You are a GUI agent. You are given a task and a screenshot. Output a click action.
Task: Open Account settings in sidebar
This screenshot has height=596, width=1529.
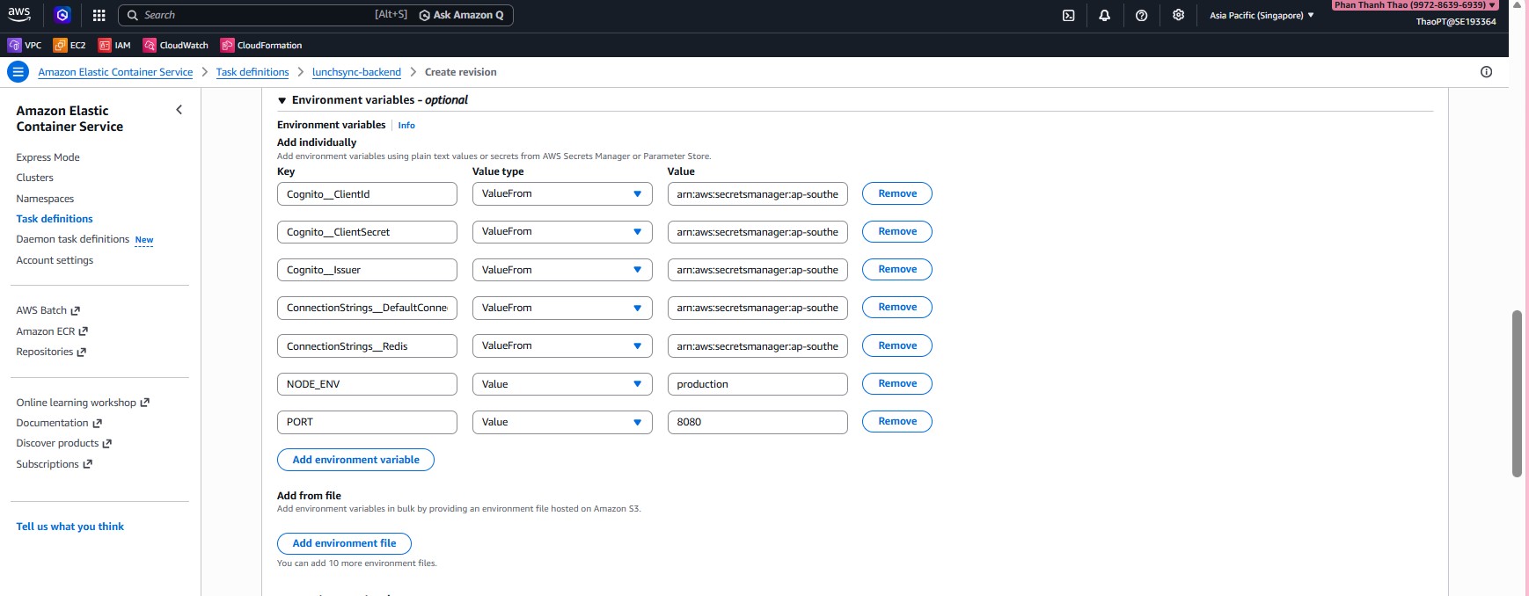pos(55,260)
